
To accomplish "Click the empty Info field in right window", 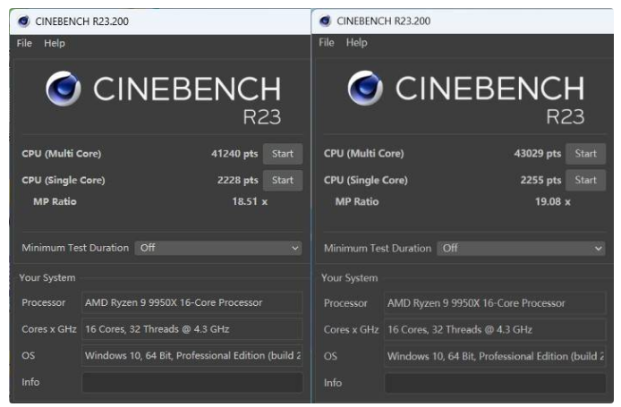I will pyautogui.click(x=495, y=382).
